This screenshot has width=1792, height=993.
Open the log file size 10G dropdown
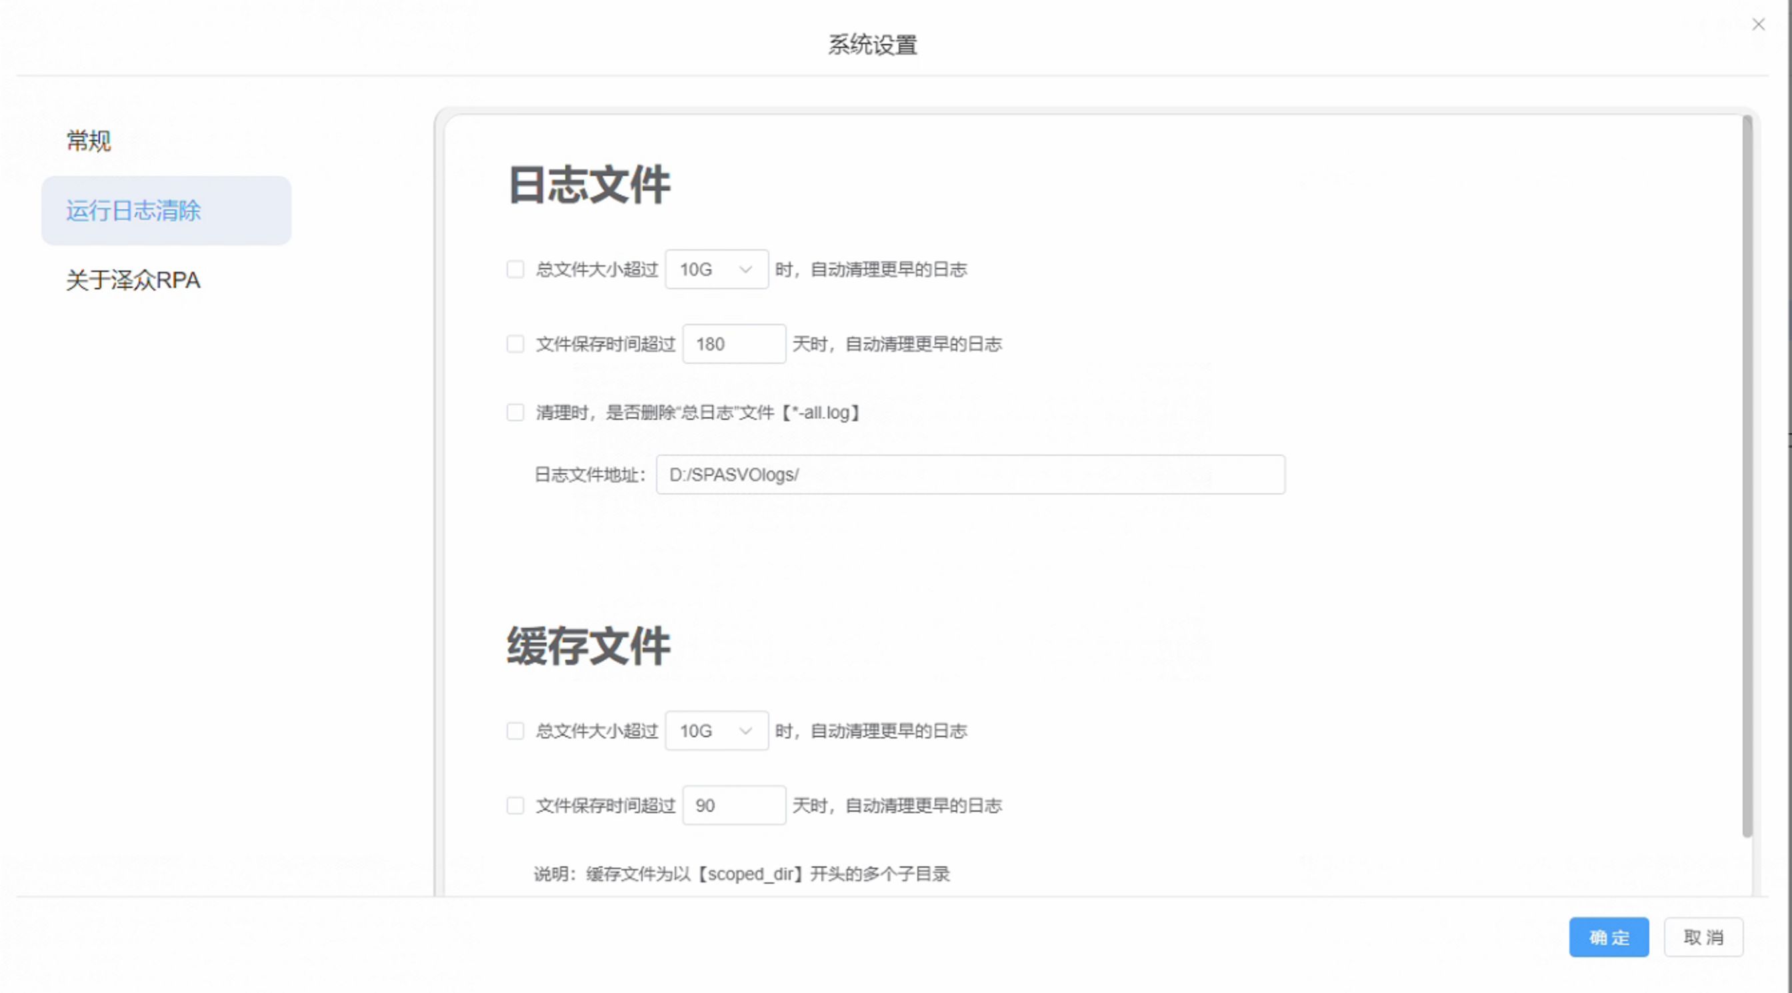(709, 270)
